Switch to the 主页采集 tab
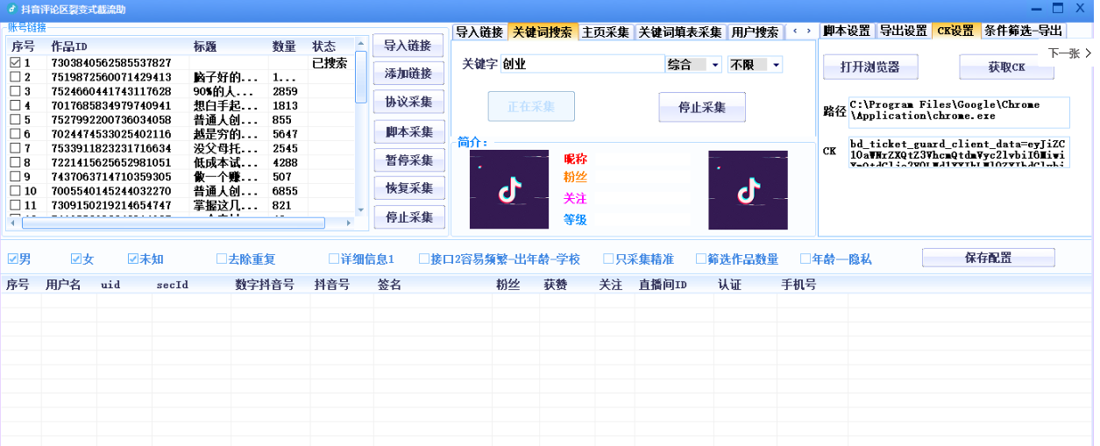 606,32
